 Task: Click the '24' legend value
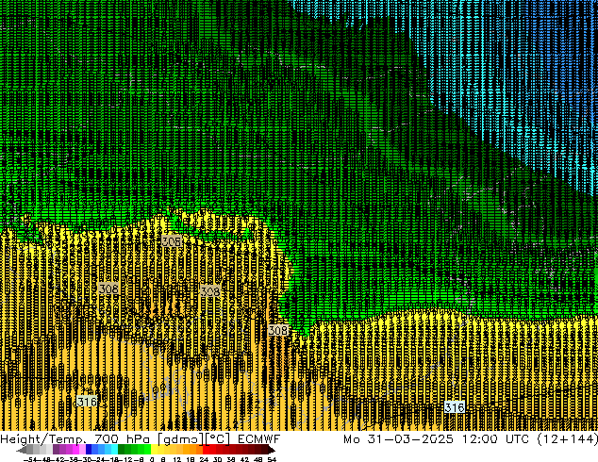(x=204, y=459)
